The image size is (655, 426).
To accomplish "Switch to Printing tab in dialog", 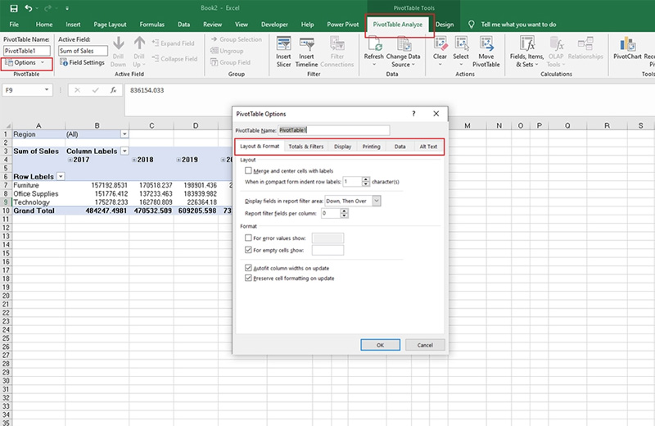I will click(x=372, y=147).
